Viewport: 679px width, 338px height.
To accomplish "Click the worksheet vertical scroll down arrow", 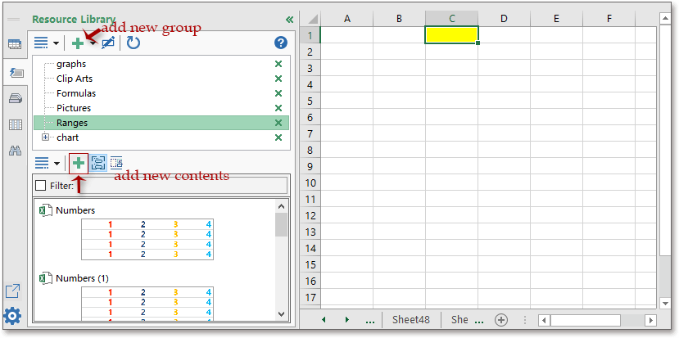I will point(665,303).
